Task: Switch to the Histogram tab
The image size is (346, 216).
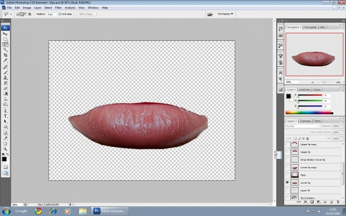Action: (310, 27)
